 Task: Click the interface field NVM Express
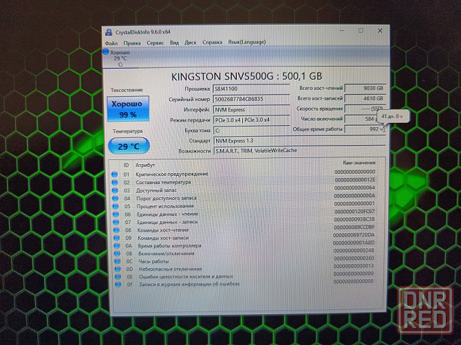tap(251, 109)
